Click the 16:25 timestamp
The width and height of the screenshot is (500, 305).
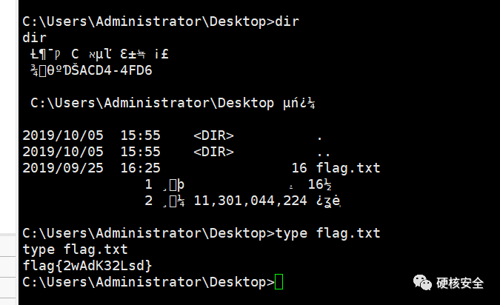(x=140, y=168)
